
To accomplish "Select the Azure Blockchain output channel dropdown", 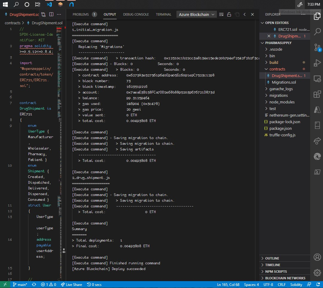I will click(196, 14).
